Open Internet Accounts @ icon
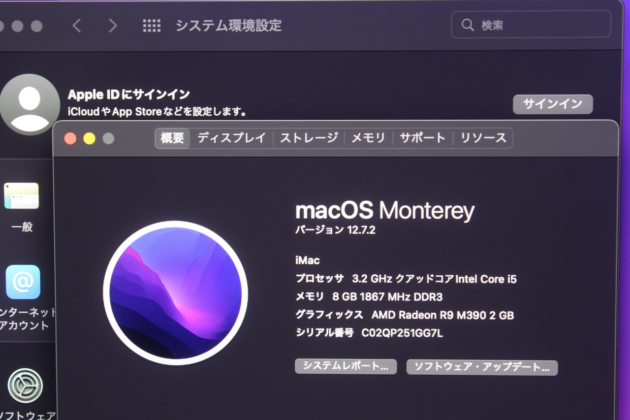This screenshot has height=420, width=630. point(23,282)
